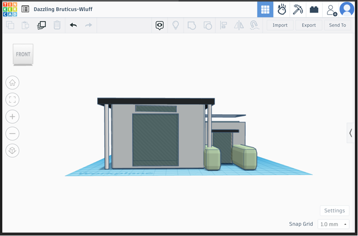Click the Ungroup shapes icon

click(207, 25)
